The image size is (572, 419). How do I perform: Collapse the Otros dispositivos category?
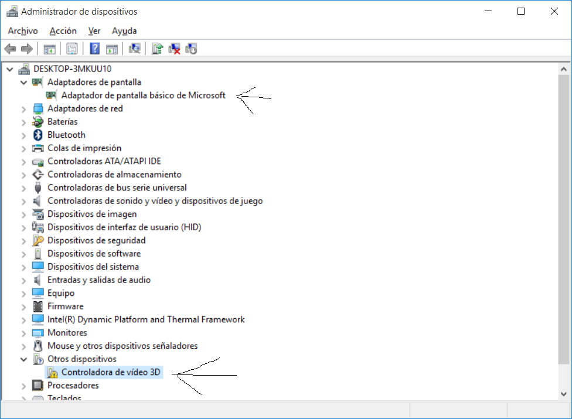pos(24,359)
